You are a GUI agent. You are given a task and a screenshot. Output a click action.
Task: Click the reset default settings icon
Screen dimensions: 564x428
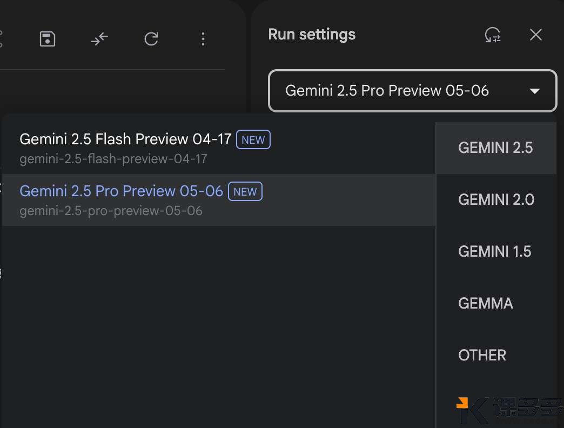tap(493, 35)
